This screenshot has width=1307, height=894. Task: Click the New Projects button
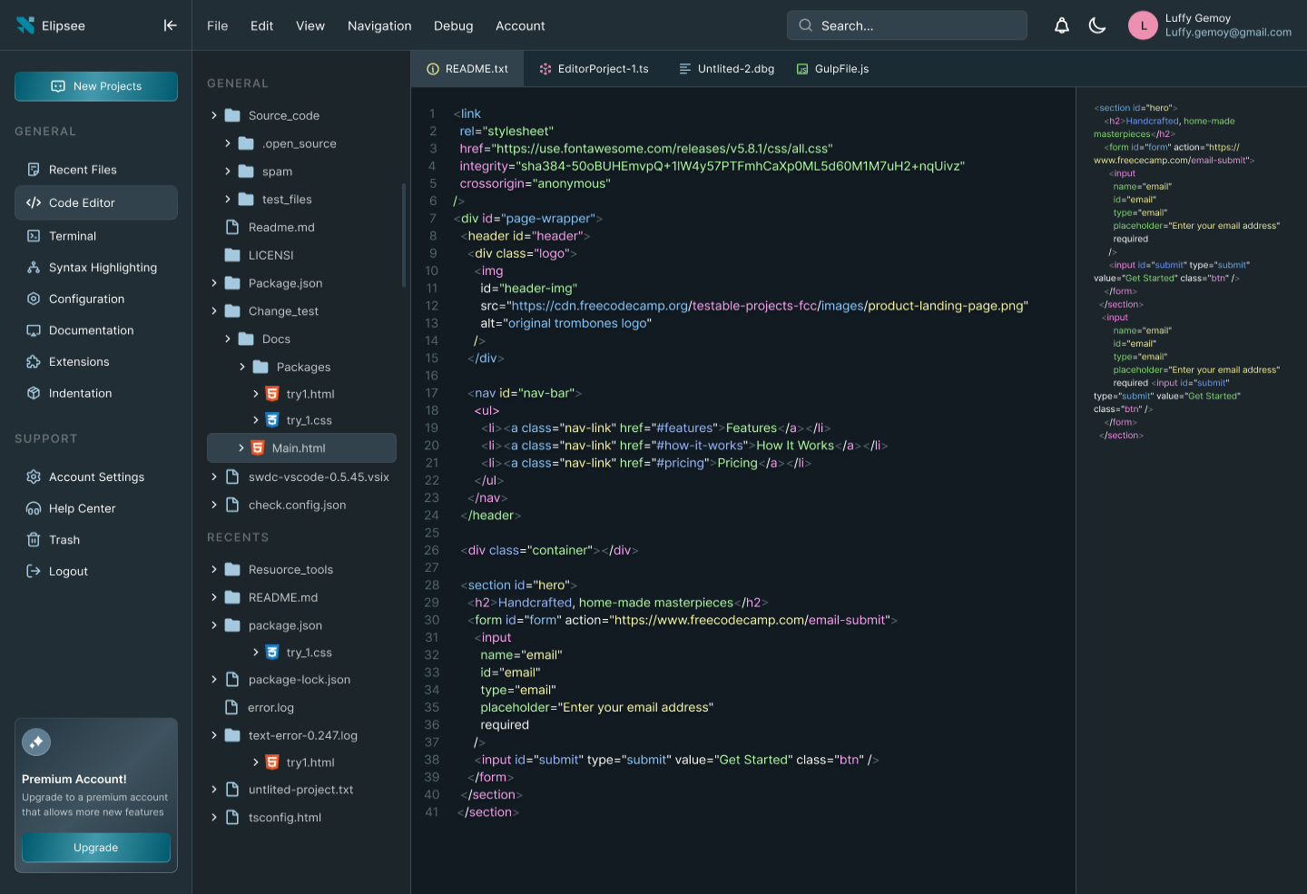tap(96, 86)
